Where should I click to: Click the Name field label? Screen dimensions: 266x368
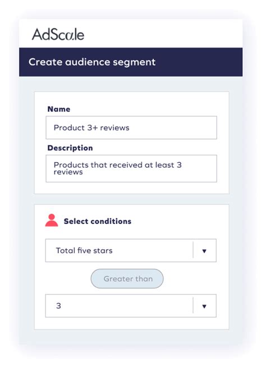click(59, 109)
